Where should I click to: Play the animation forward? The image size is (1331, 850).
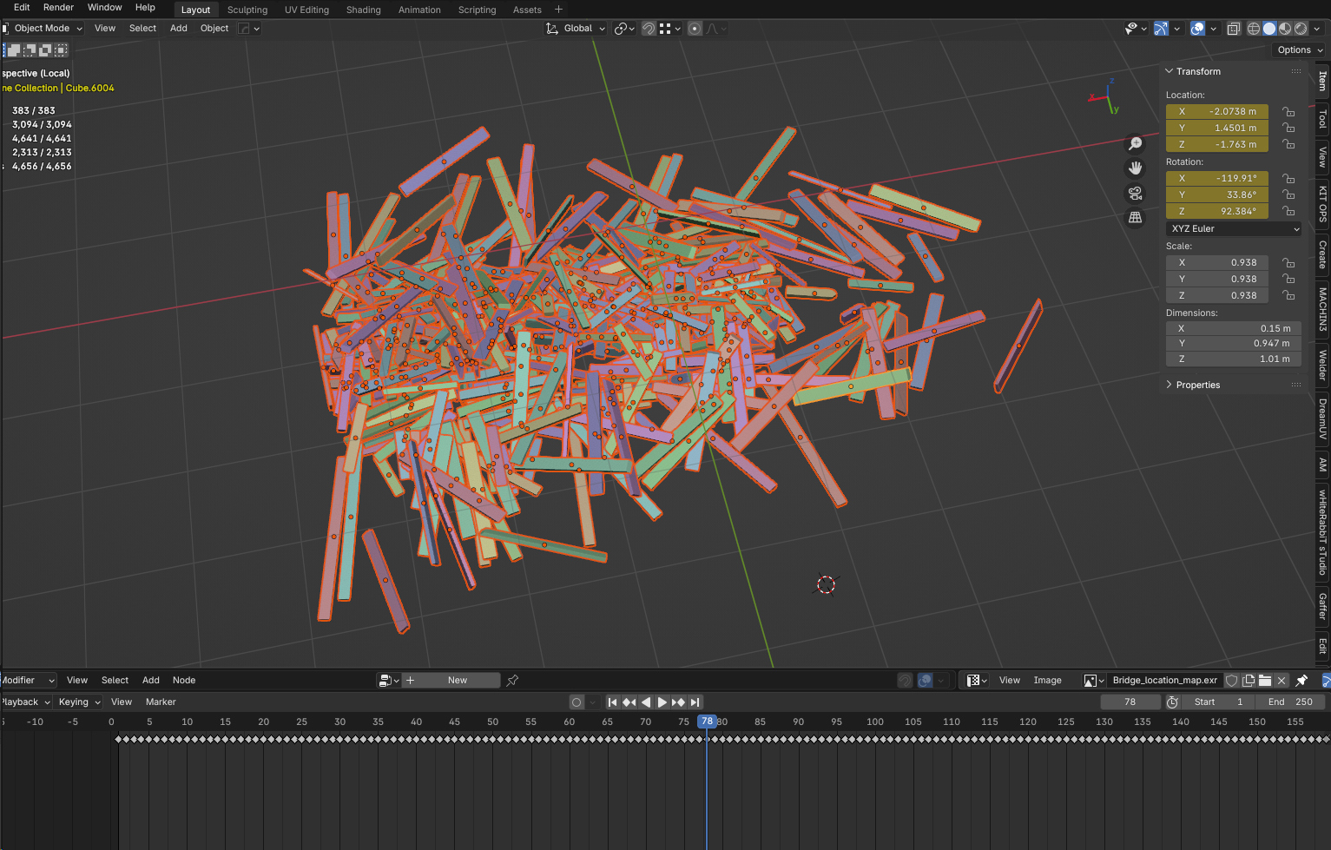[x=662, y=702]
